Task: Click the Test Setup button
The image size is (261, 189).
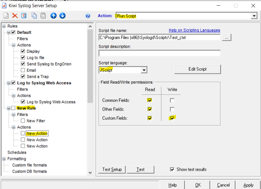Action: pos(112,169)
